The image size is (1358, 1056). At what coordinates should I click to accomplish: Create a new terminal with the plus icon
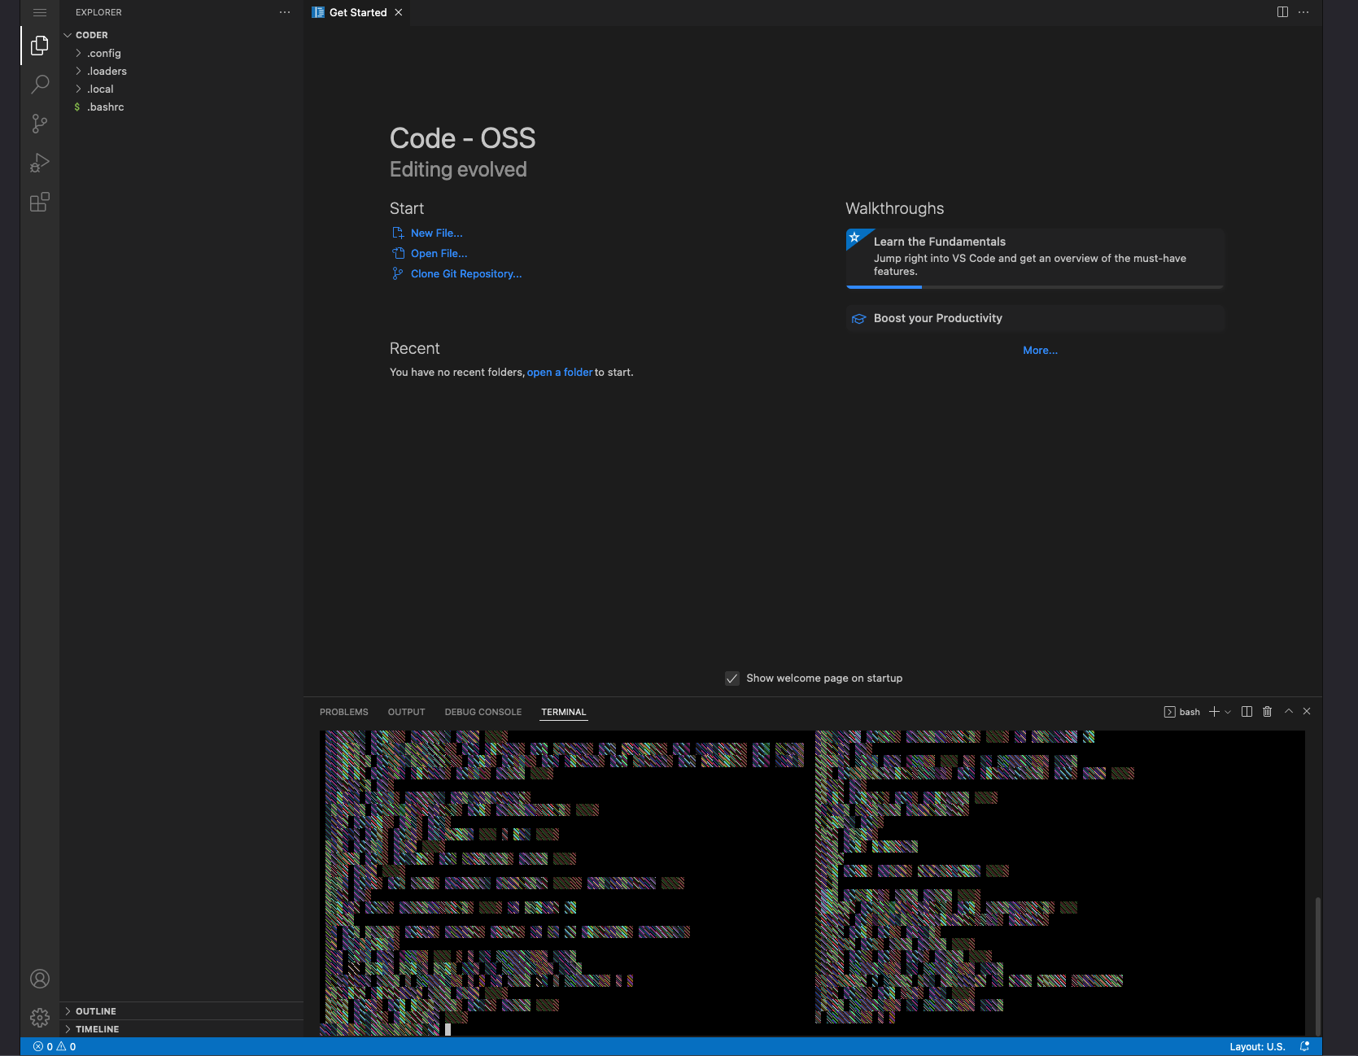coord(1213,711)
